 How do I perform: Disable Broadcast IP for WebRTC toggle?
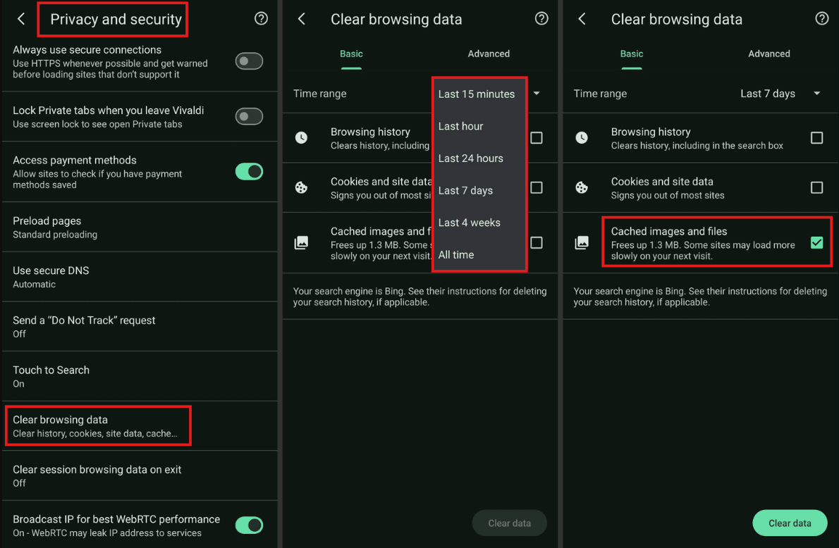coord(249,525)
